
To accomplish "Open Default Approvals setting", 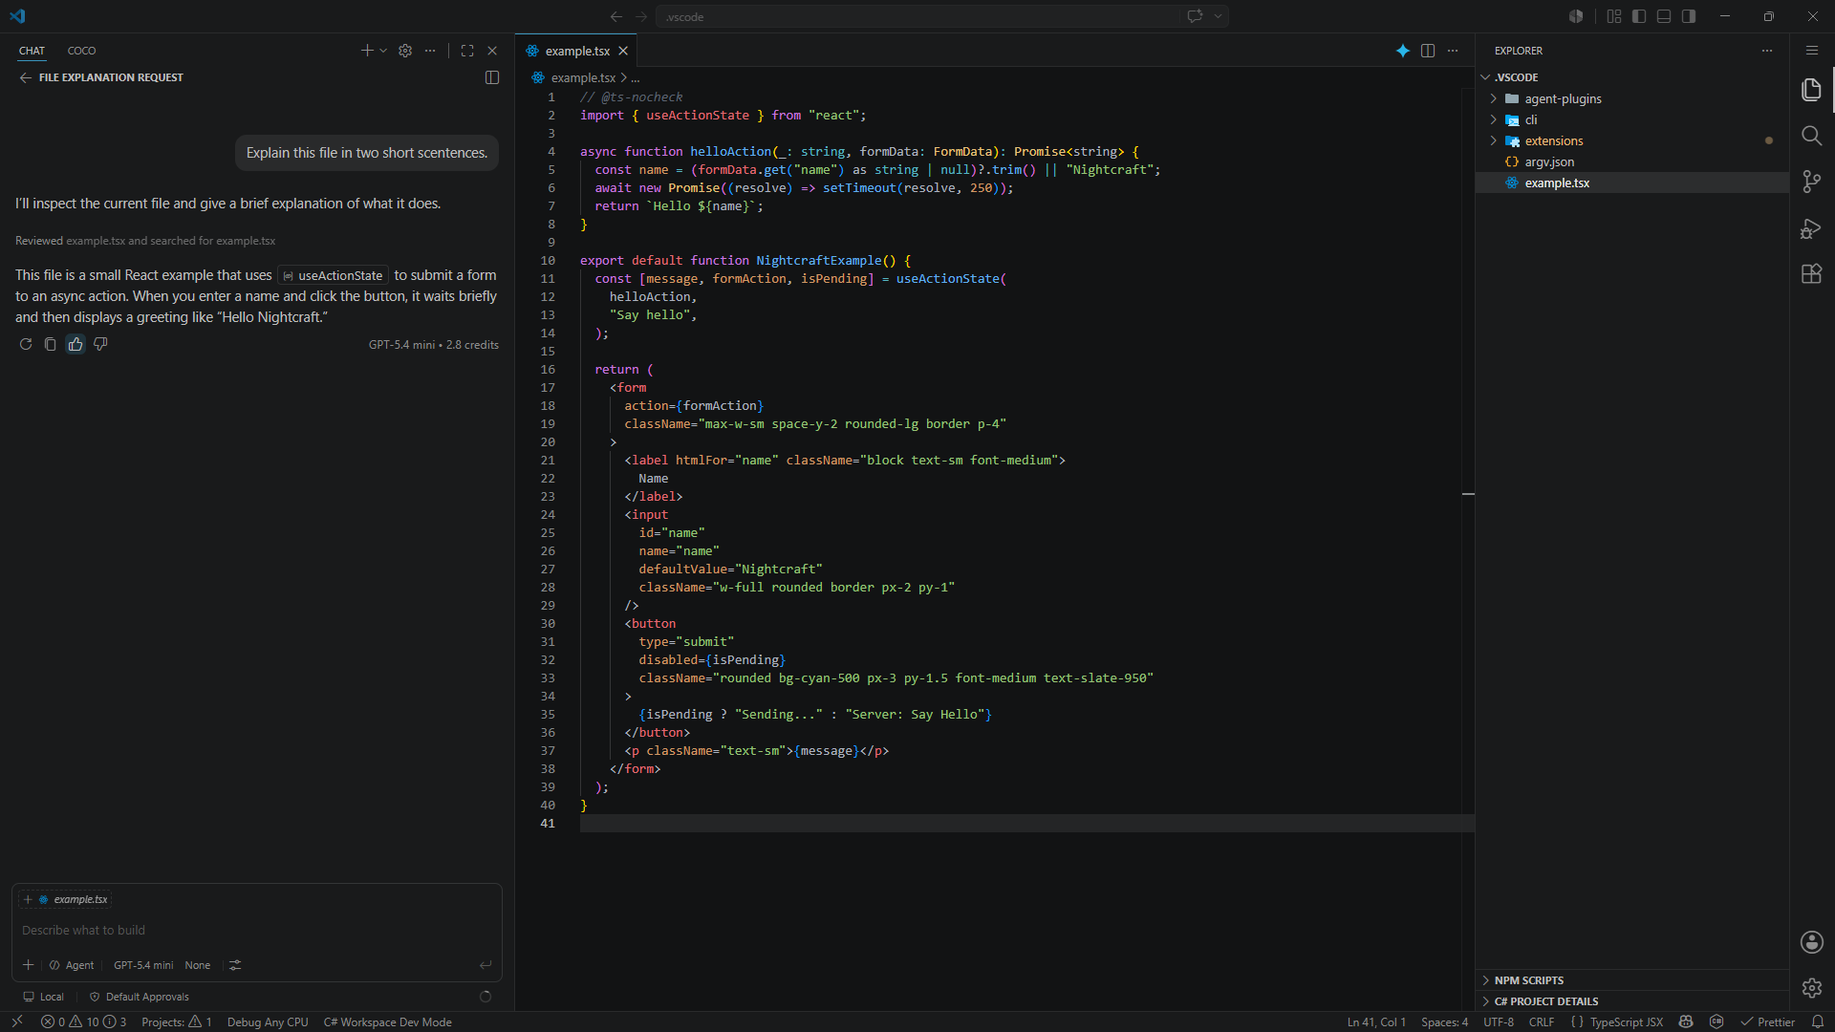I will coord(140,997).
